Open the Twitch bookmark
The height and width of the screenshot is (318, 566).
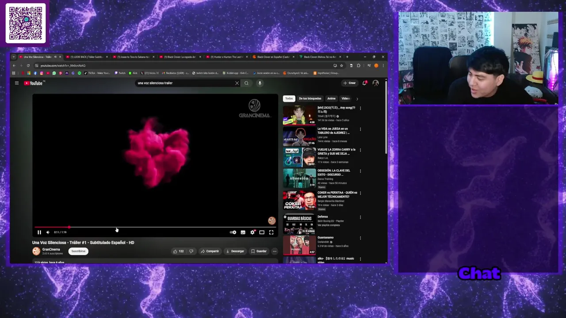click(120, 73)
